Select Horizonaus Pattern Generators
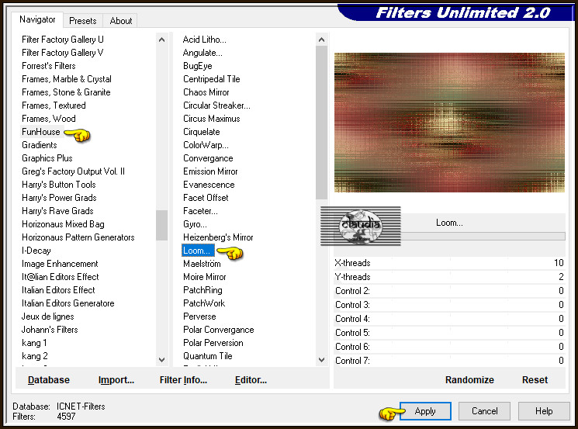 tap(78, 237)
